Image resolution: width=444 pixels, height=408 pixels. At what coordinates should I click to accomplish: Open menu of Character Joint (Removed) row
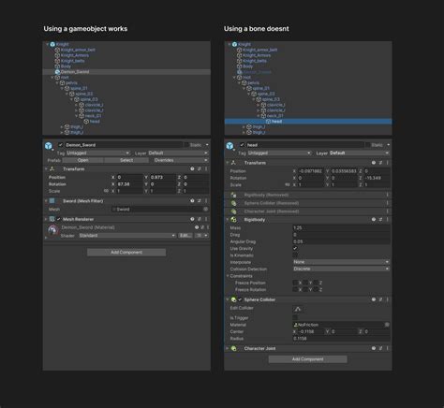(388, 211)
